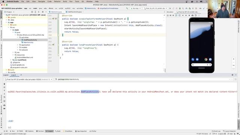Collapse the app folder in project tree
Viewport: 240px width, 135px height.
[x=6, y=22]
